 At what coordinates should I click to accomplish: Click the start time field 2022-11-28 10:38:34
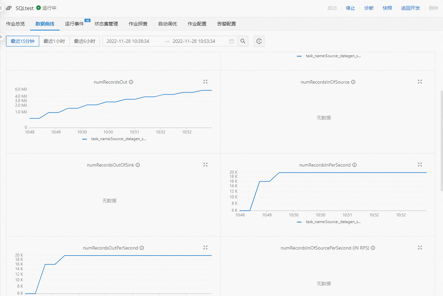128,41
